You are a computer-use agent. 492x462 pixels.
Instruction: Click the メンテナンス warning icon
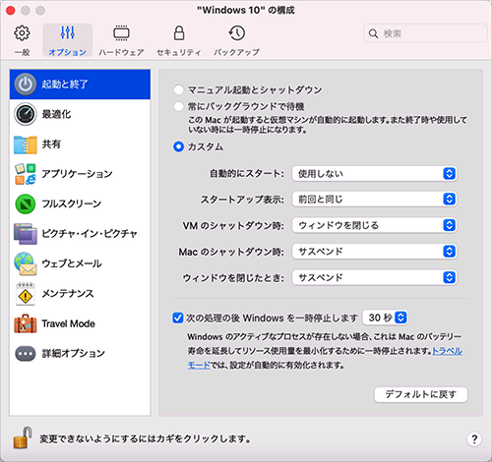[26, 294]
